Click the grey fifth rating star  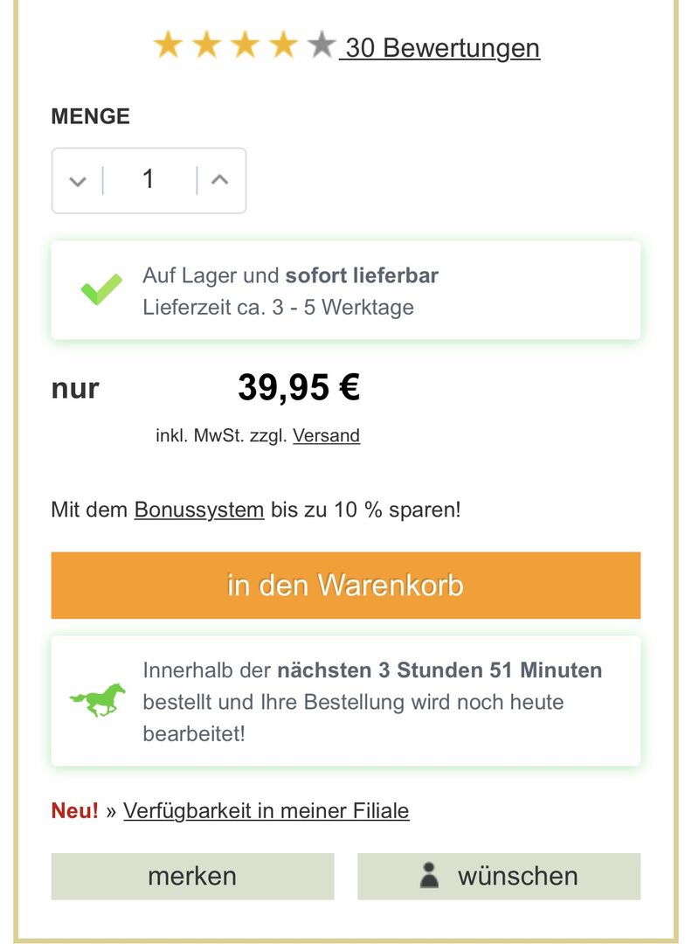tap(321, 45)
